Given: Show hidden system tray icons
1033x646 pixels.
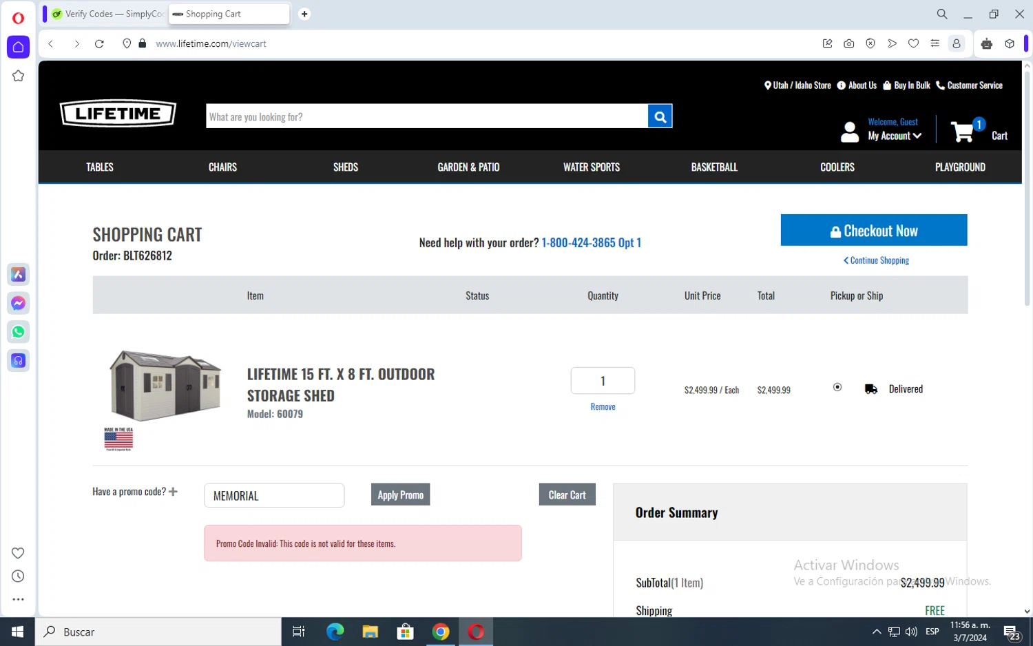Looking at the screenshot, I should point(876,632).
